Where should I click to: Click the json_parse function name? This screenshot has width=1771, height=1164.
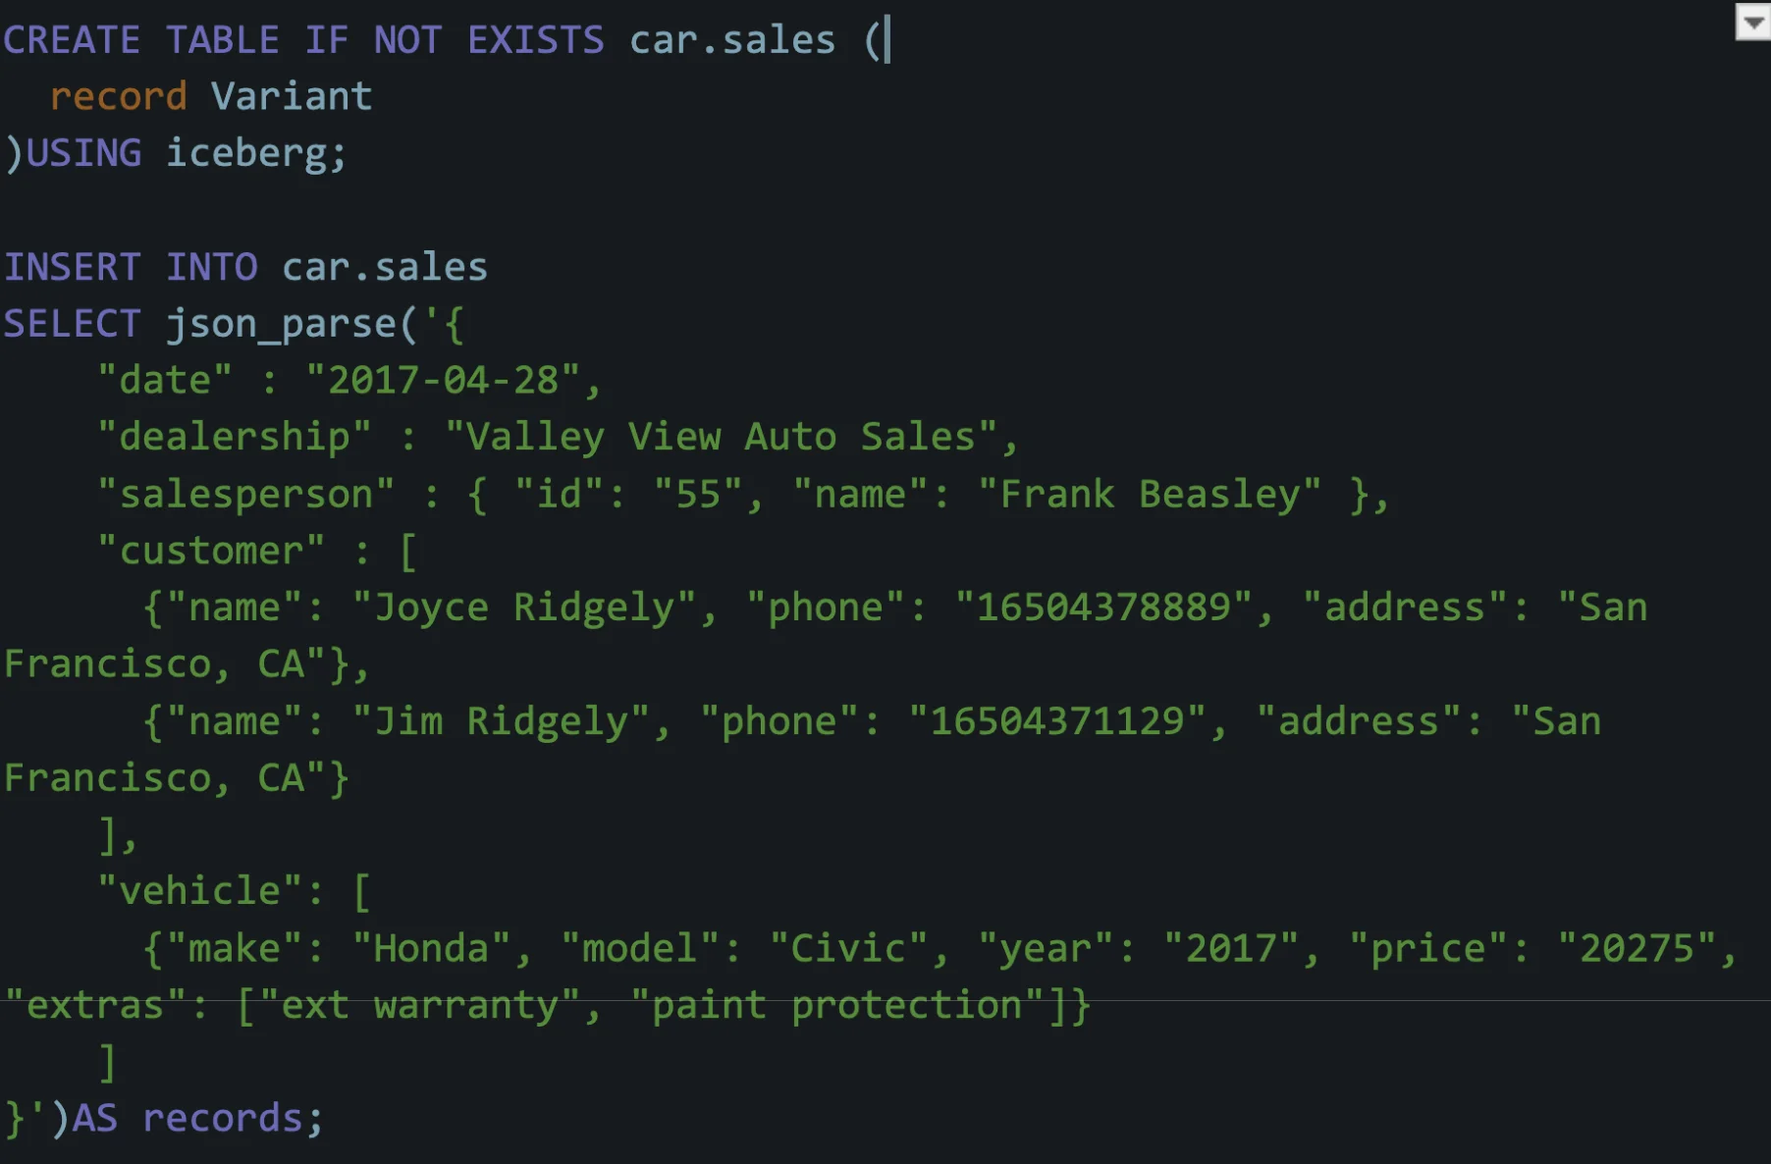[280, 324]
